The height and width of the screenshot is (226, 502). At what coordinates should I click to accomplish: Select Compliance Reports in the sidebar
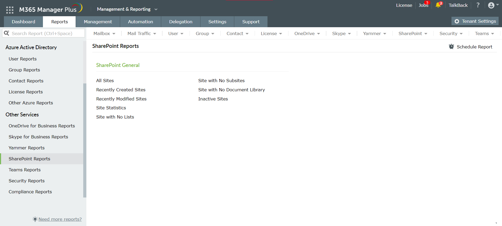point(30,192)
